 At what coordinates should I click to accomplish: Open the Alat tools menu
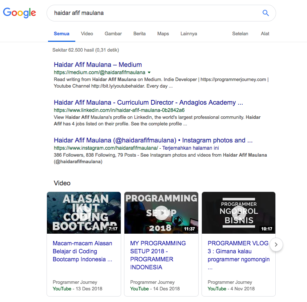[265, 34]
